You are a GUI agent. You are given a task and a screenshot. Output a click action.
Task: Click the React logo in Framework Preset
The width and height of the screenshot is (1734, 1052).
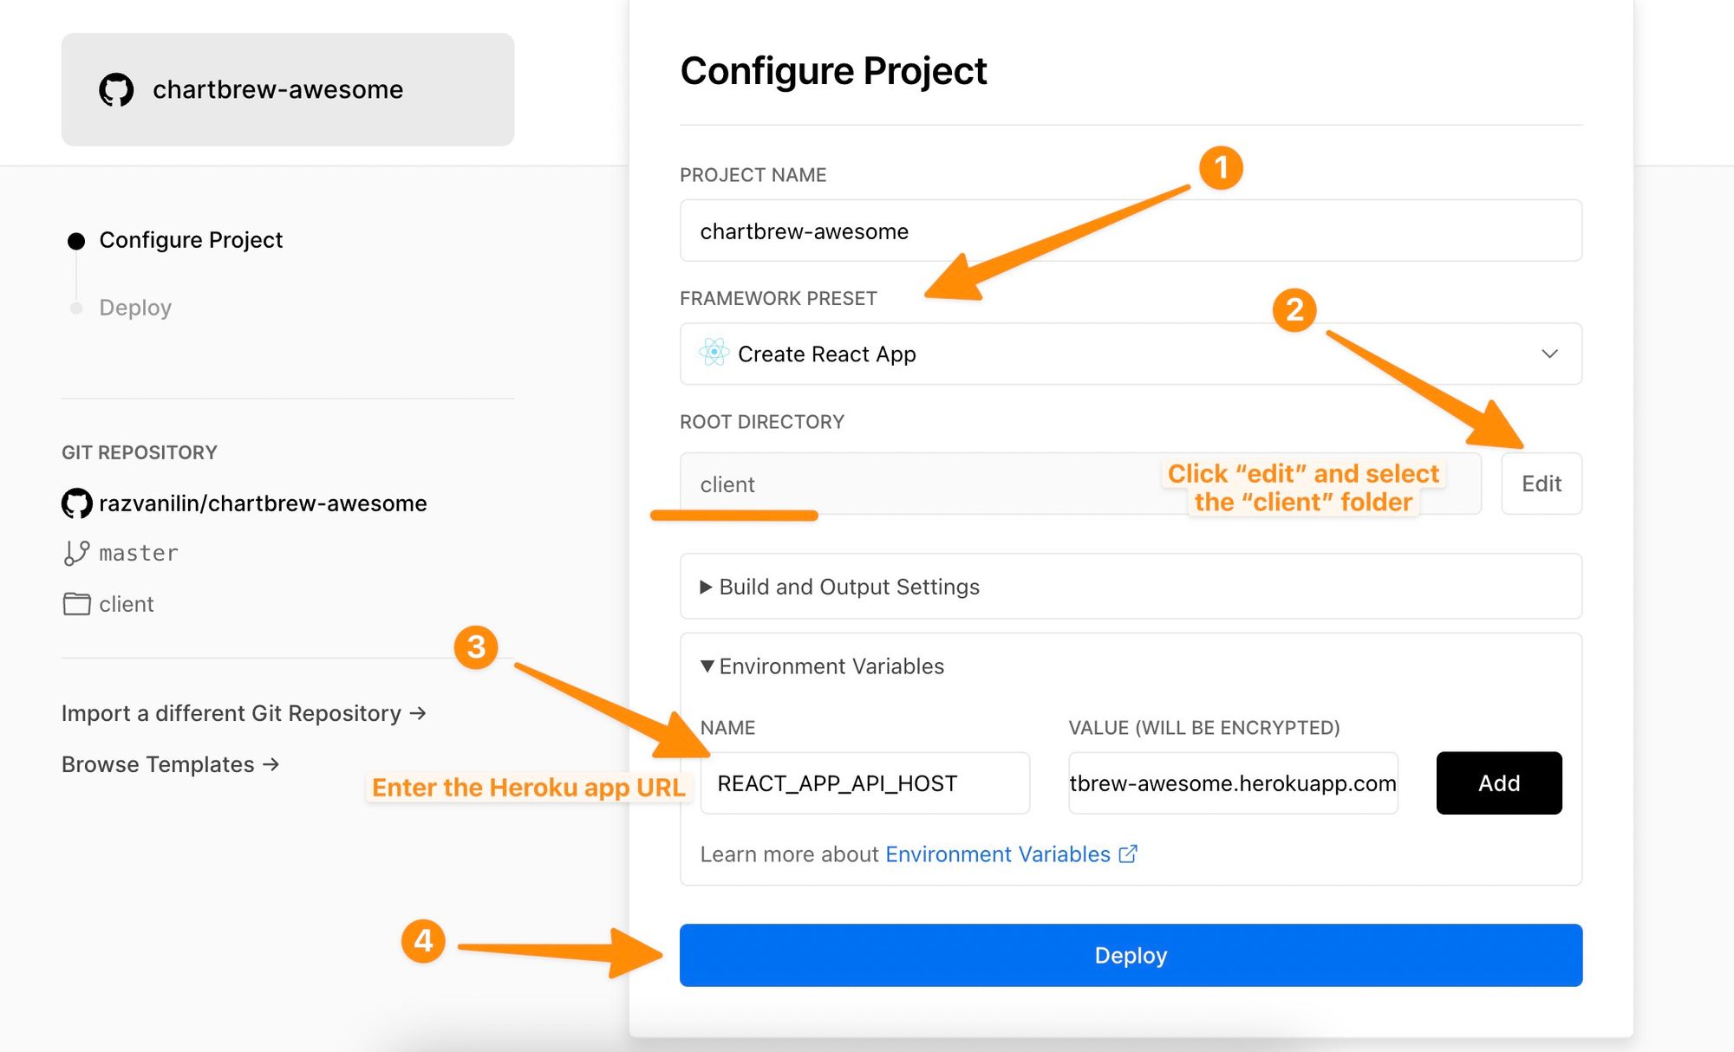714,353
